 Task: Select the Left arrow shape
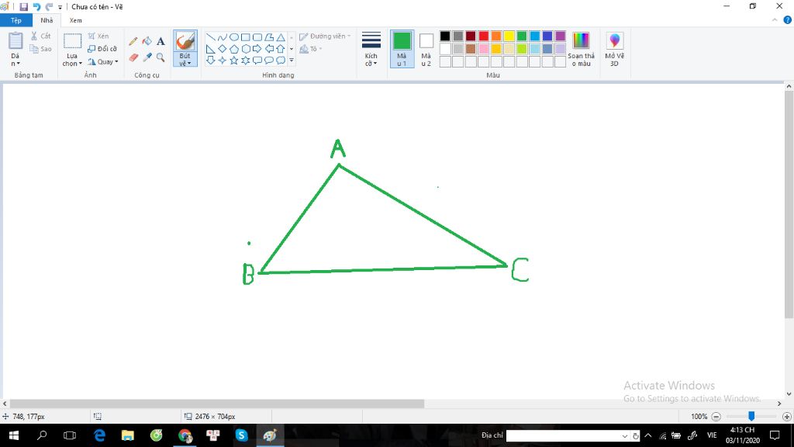pos(269,49)
